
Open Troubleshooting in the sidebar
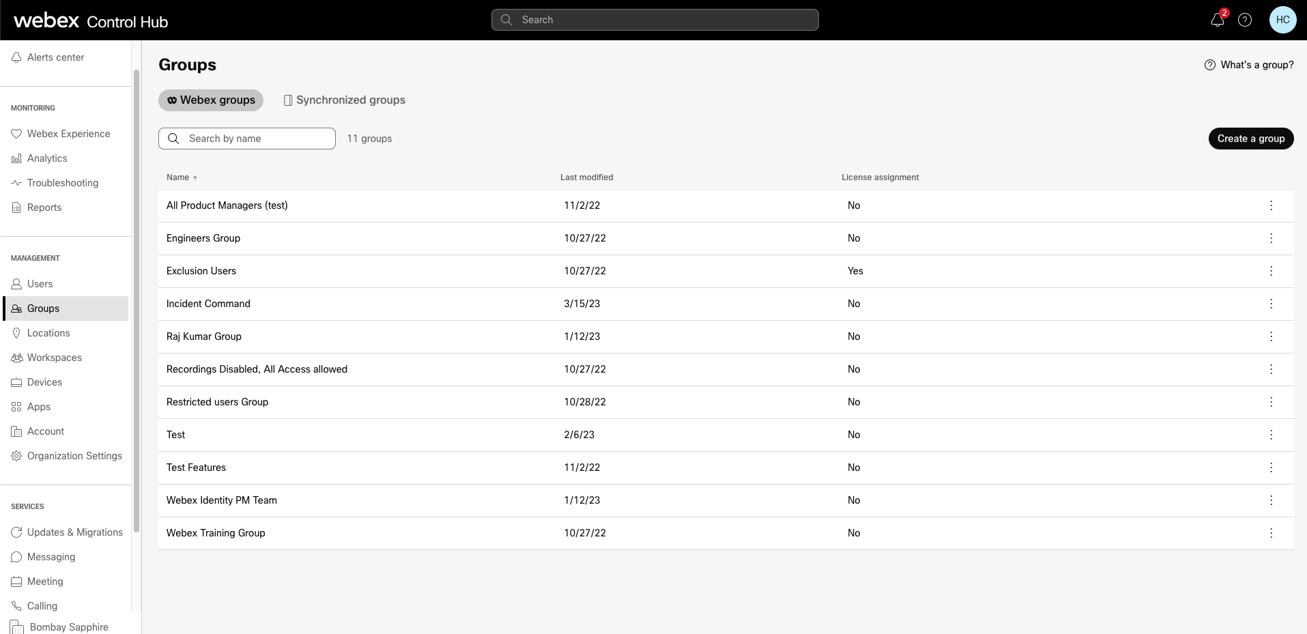coord(66,183)
